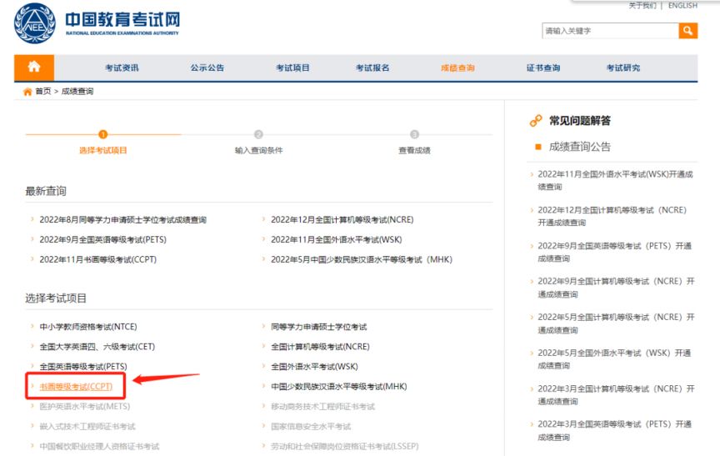
Task: Open notice 2022年3月全国计算机等级考试 (NCRE)
Action: [616, 395]
